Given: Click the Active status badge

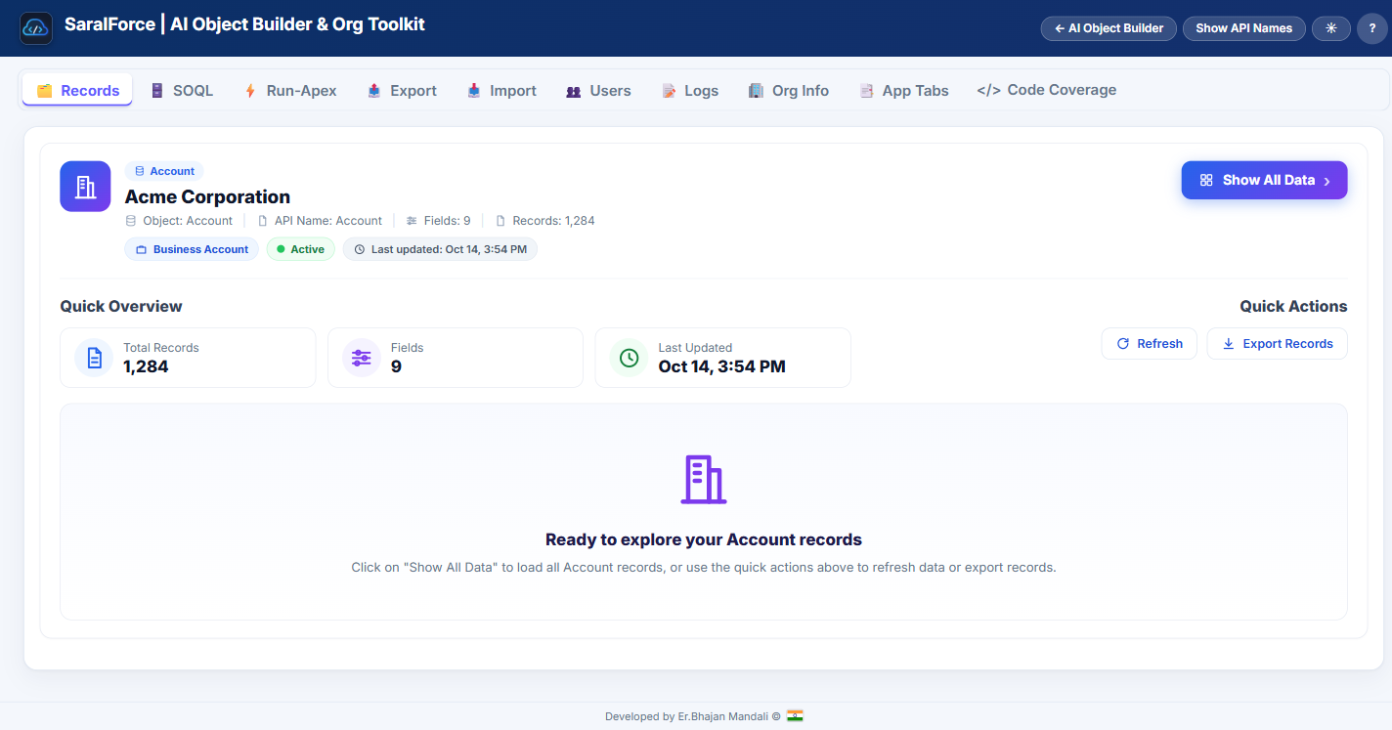Looking at the screenshot, I should tap(301, 249).
